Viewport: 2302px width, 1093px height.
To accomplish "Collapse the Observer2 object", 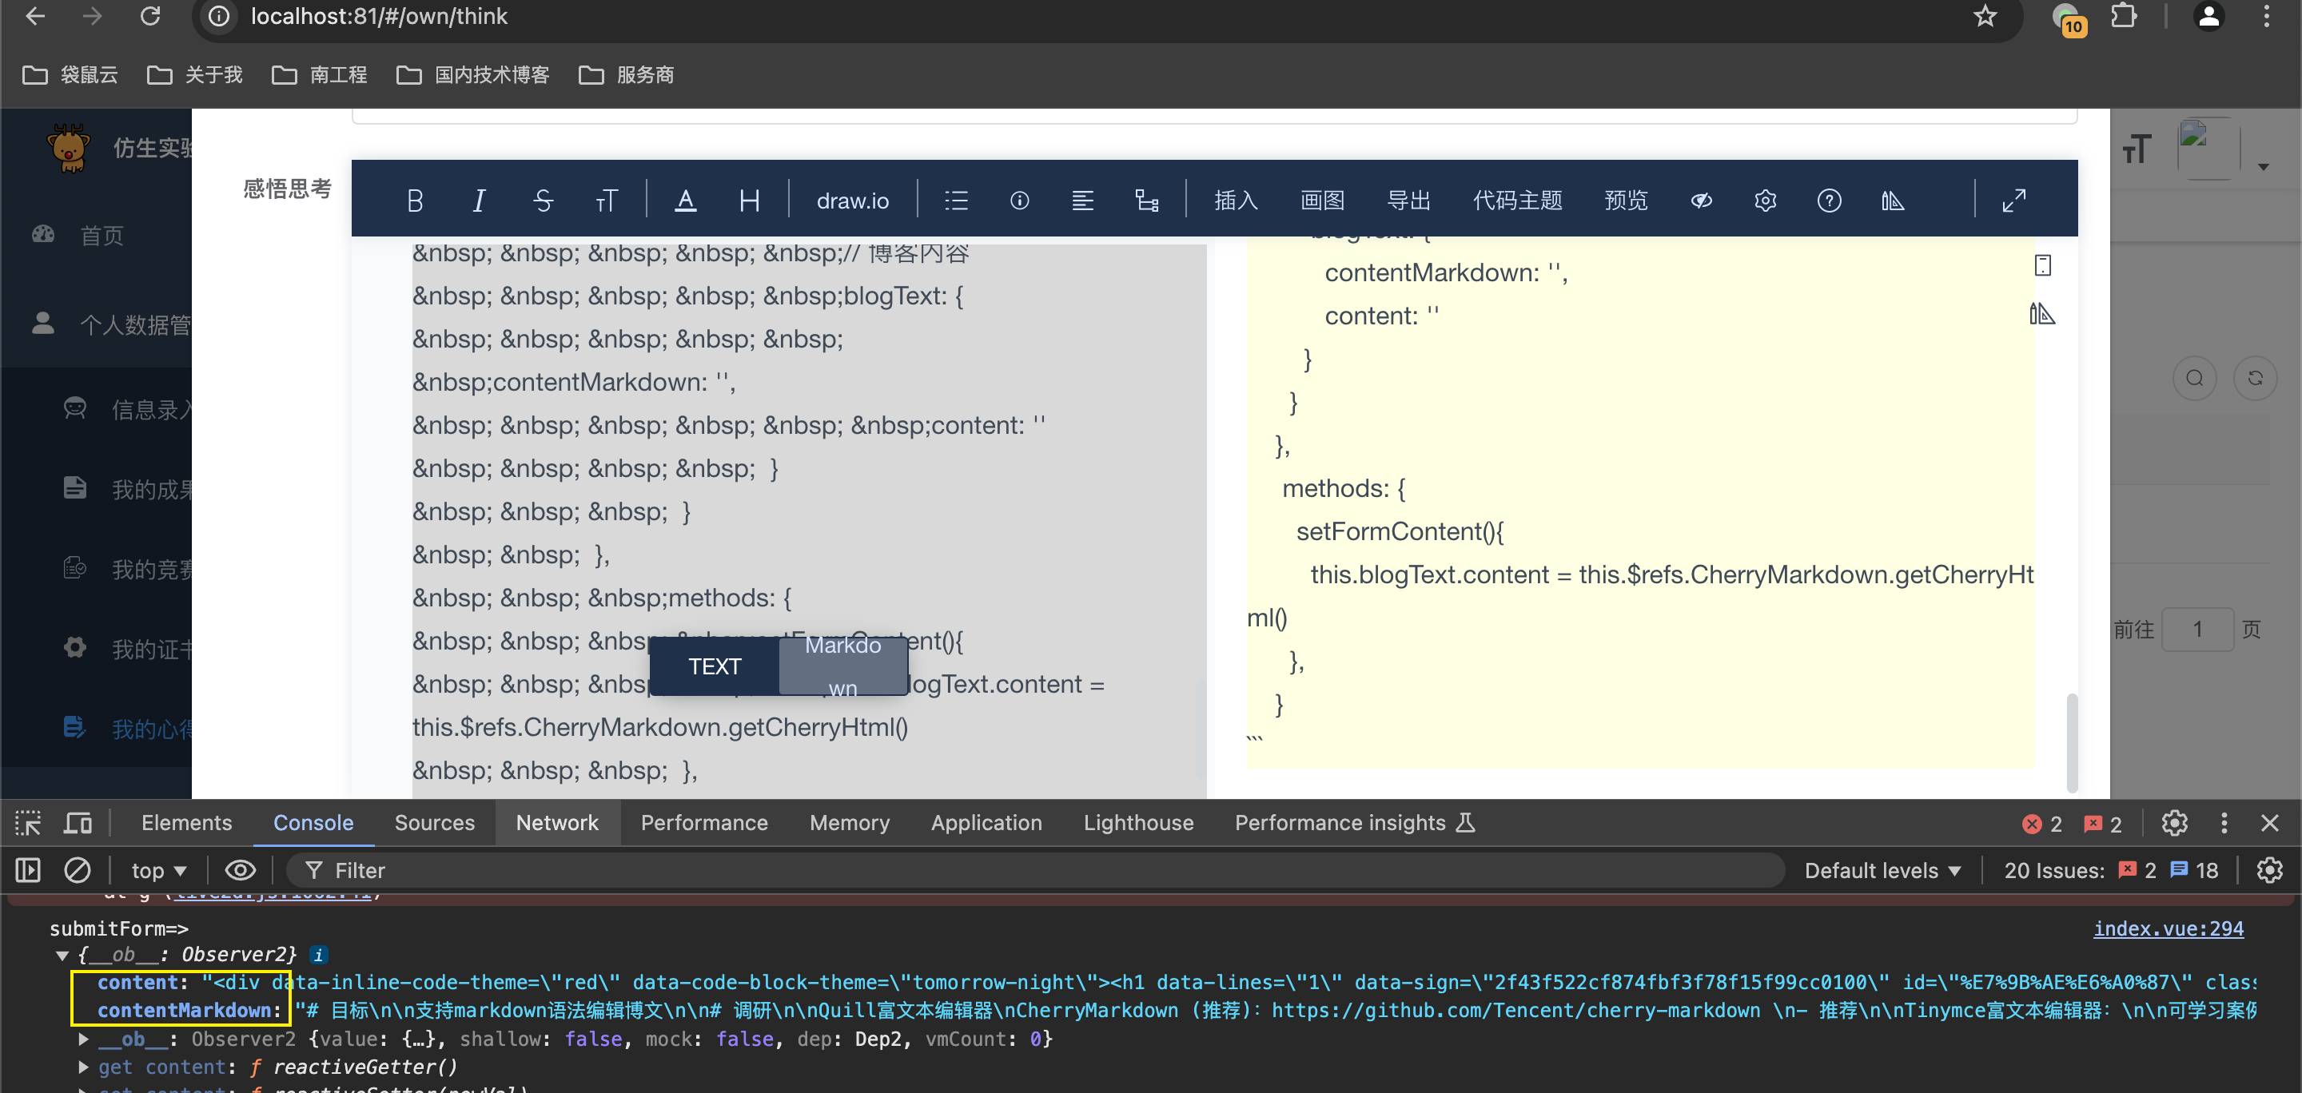I will 62,955.
